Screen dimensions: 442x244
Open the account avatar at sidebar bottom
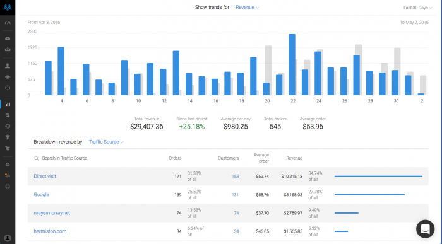pyautogui.click(x=8, y=238)
